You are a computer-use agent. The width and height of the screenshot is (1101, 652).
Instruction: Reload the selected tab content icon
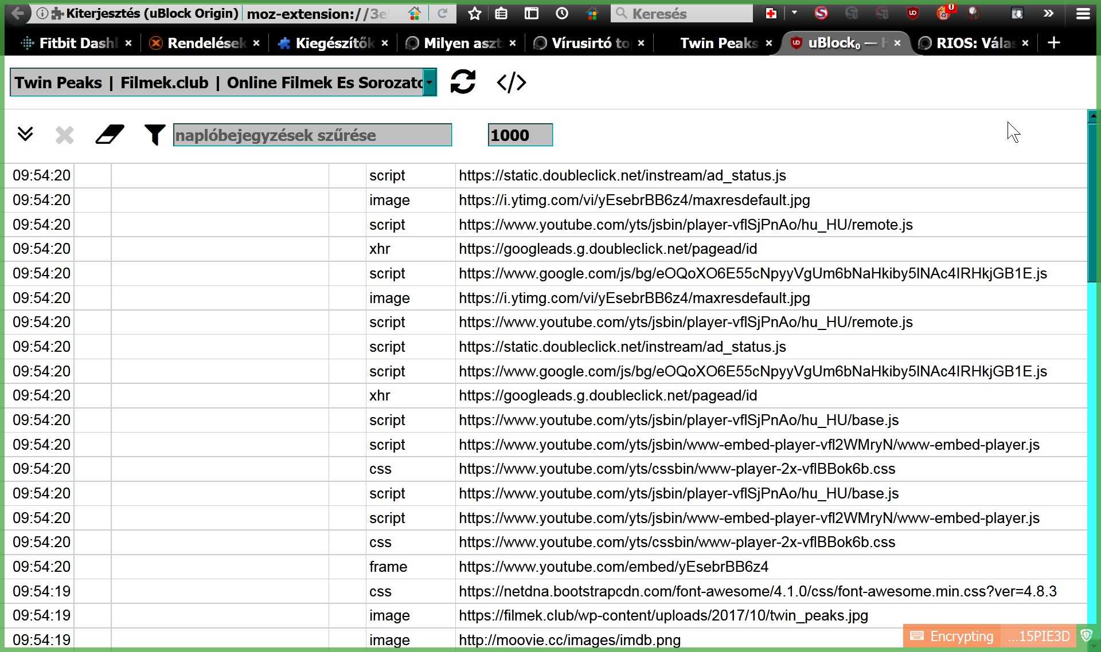463,82
